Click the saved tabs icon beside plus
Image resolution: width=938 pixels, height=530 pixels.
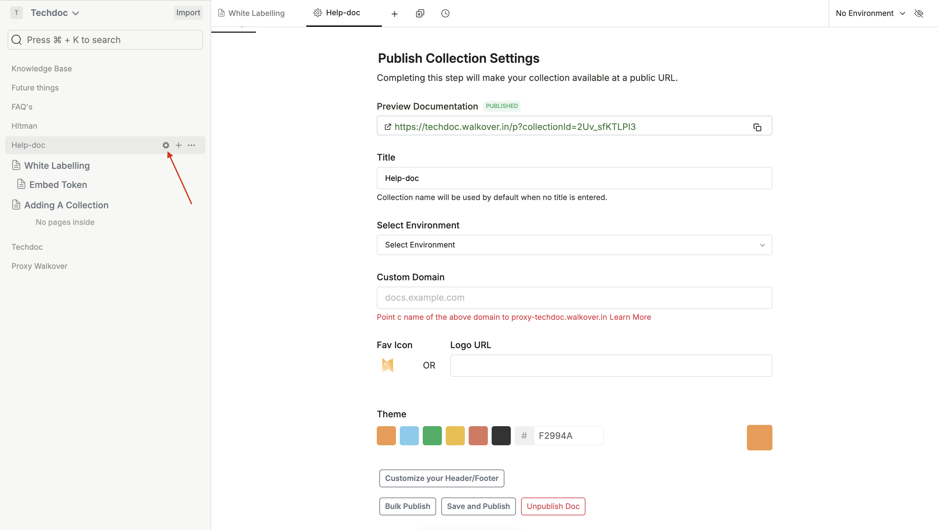(x=420, y=13)
